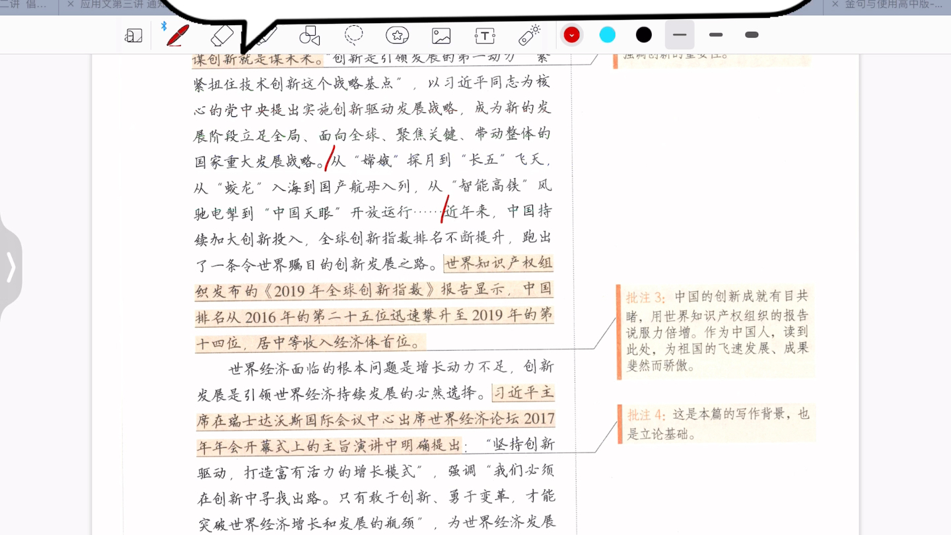951x535 pixels.
Task: Expand the left sidebar handle
Action: 11,267
